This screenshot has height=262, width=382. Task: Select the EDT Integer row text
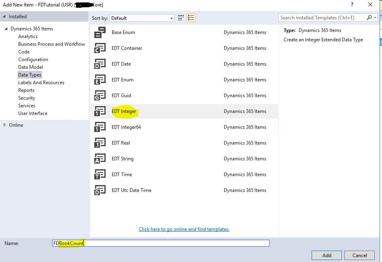point(124,111)
